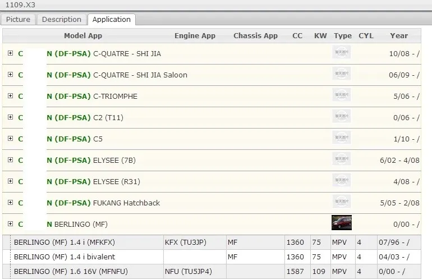
Task: Expand the C-QUATRE - SHI JIA Saloon row
Action: (11, 75)
